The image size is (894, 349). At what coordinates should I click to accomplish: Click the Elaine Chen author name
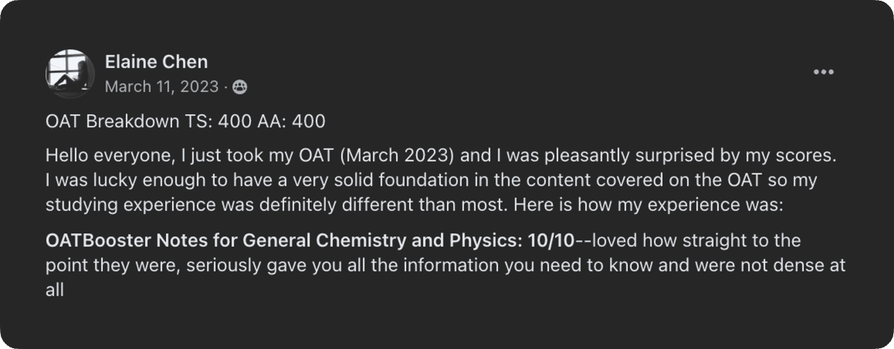click(x=156, y=62)
